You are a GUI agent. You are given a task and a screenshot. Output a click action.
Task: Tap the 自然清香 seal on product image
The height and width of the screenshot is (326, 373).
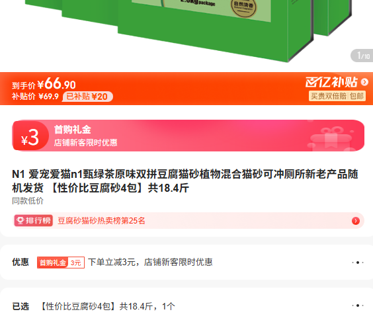243,7
